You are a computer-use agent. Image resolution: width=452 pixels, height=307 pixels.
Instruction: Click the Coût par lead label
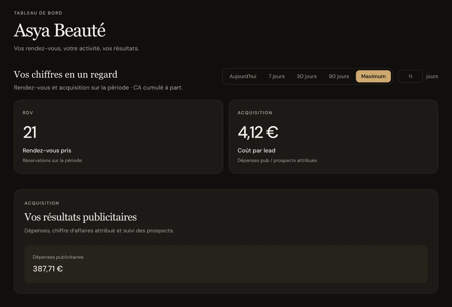click(257, 150)
